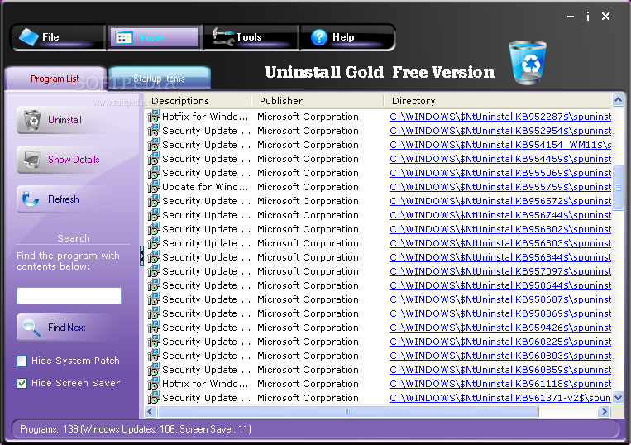Click the hammer and wrench Tools icon

tap(223, 36)
